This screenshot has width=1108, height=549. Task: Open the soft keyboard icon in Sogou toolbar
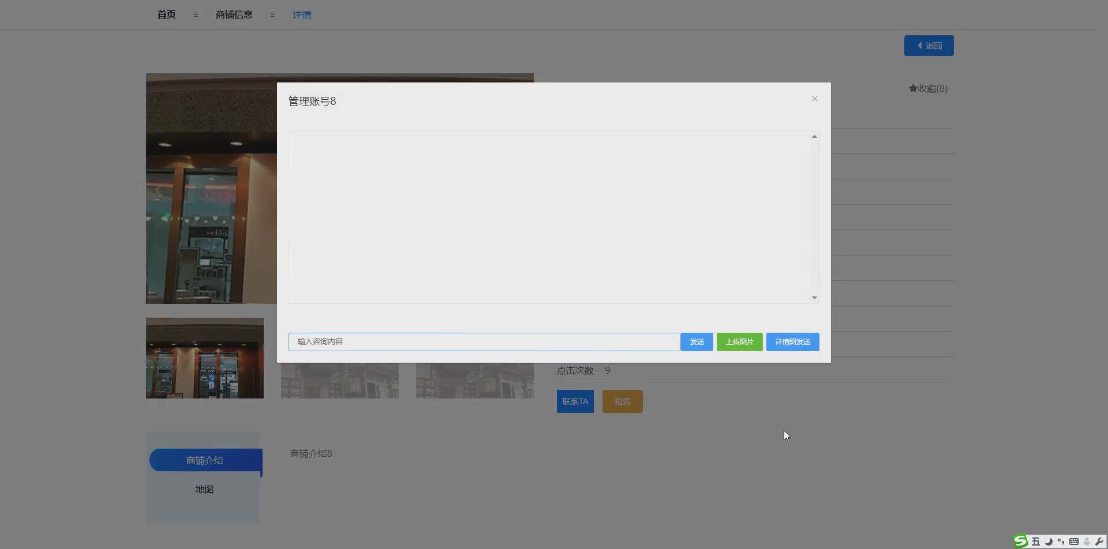pyautogui.click(x=1074, y=542)
